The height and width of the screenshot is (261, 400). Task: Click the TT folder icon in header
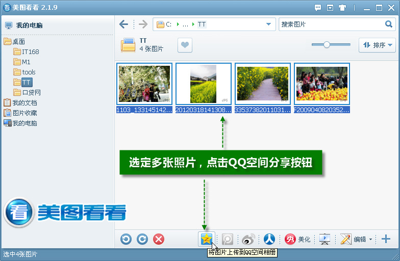point(128,45)
